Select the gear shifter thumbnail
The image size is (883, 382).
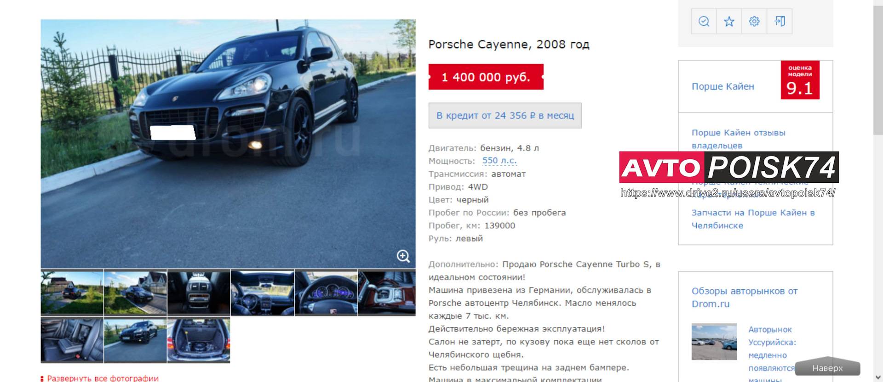click(x=387, y=292)
